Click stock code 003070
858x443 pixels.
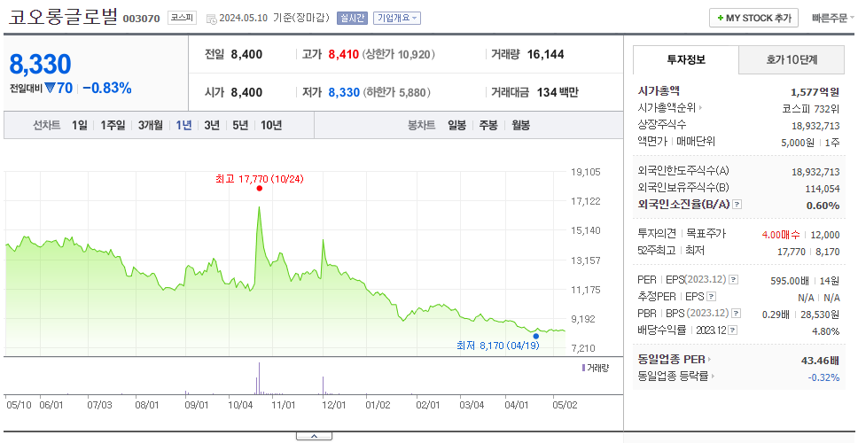coord(142,19)
